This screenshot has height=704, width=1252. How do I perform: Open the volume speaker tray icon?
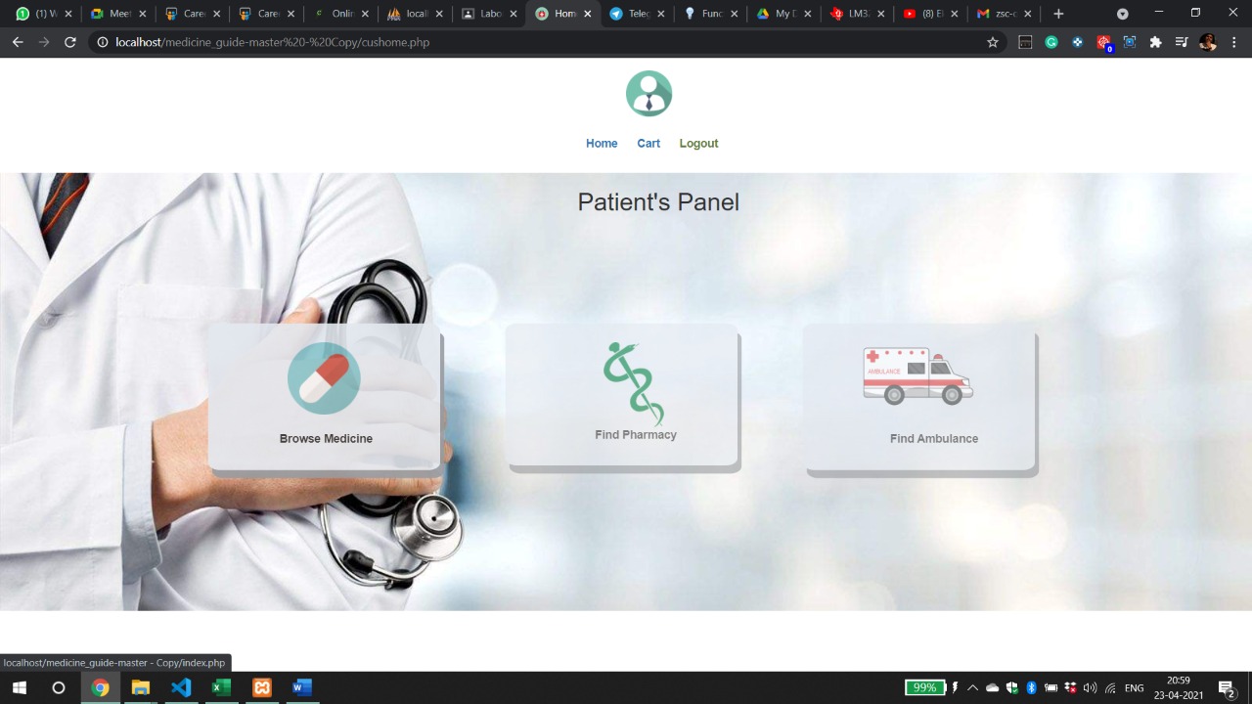[x=1091, y=687]
